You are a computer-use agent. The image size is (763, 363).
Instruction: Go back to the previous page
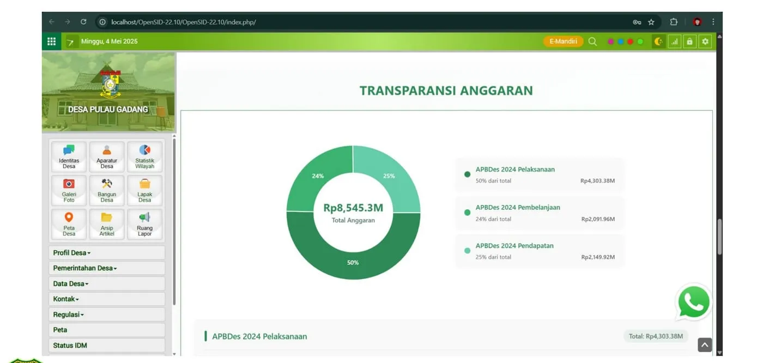52,22
